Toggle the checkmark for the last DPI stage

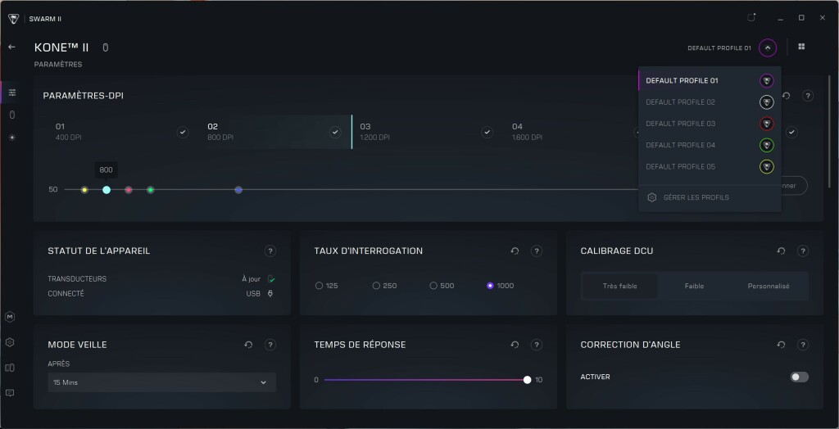click(x=791, y=132)
